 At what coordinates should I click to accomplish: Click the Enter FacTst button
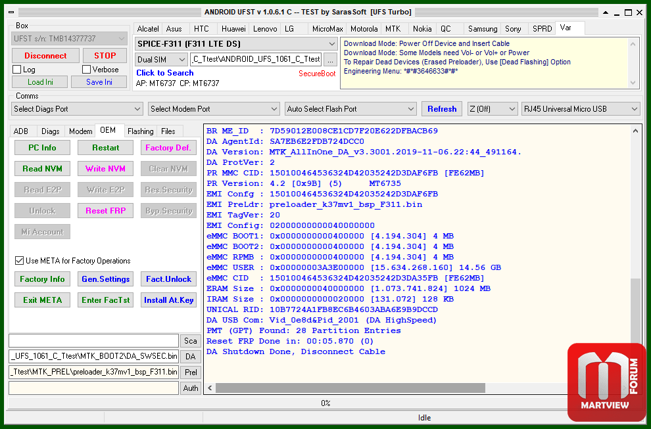point(105,300)
